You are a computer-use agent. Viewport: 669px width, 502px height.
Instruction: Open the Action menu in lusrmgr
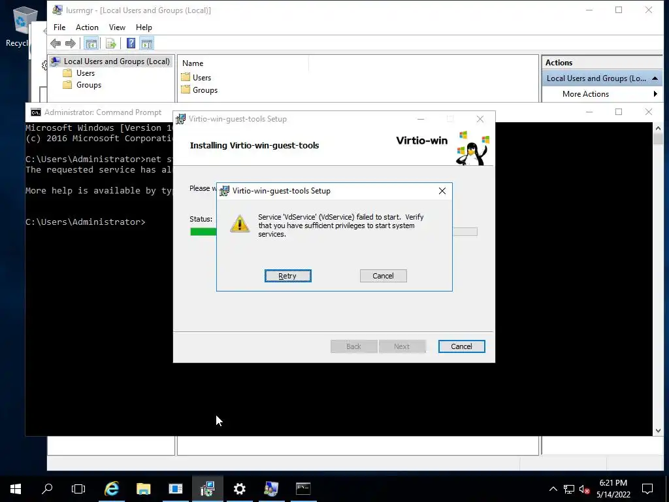click(87, 27)
